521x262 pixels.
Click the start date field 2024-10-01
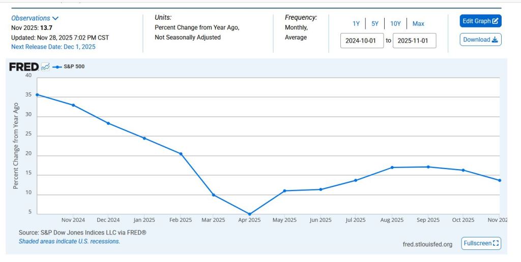[x=361, y=41]
